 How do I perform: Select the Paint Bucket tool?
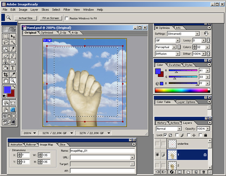coord(6,68)
